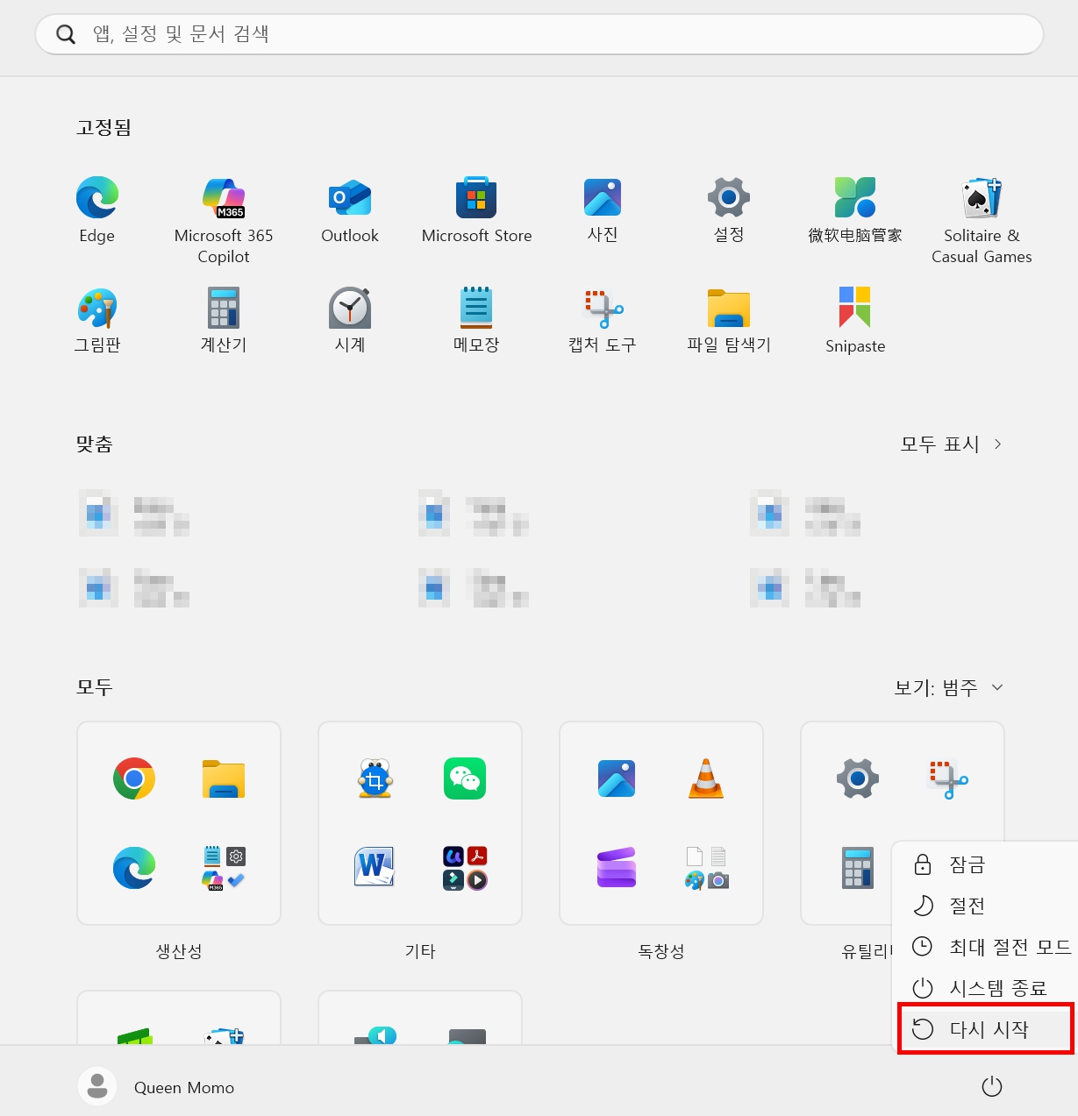Open the Queen Momo account menu
Viewport: 1078px width, 1116px height.
click(156, 1087)
